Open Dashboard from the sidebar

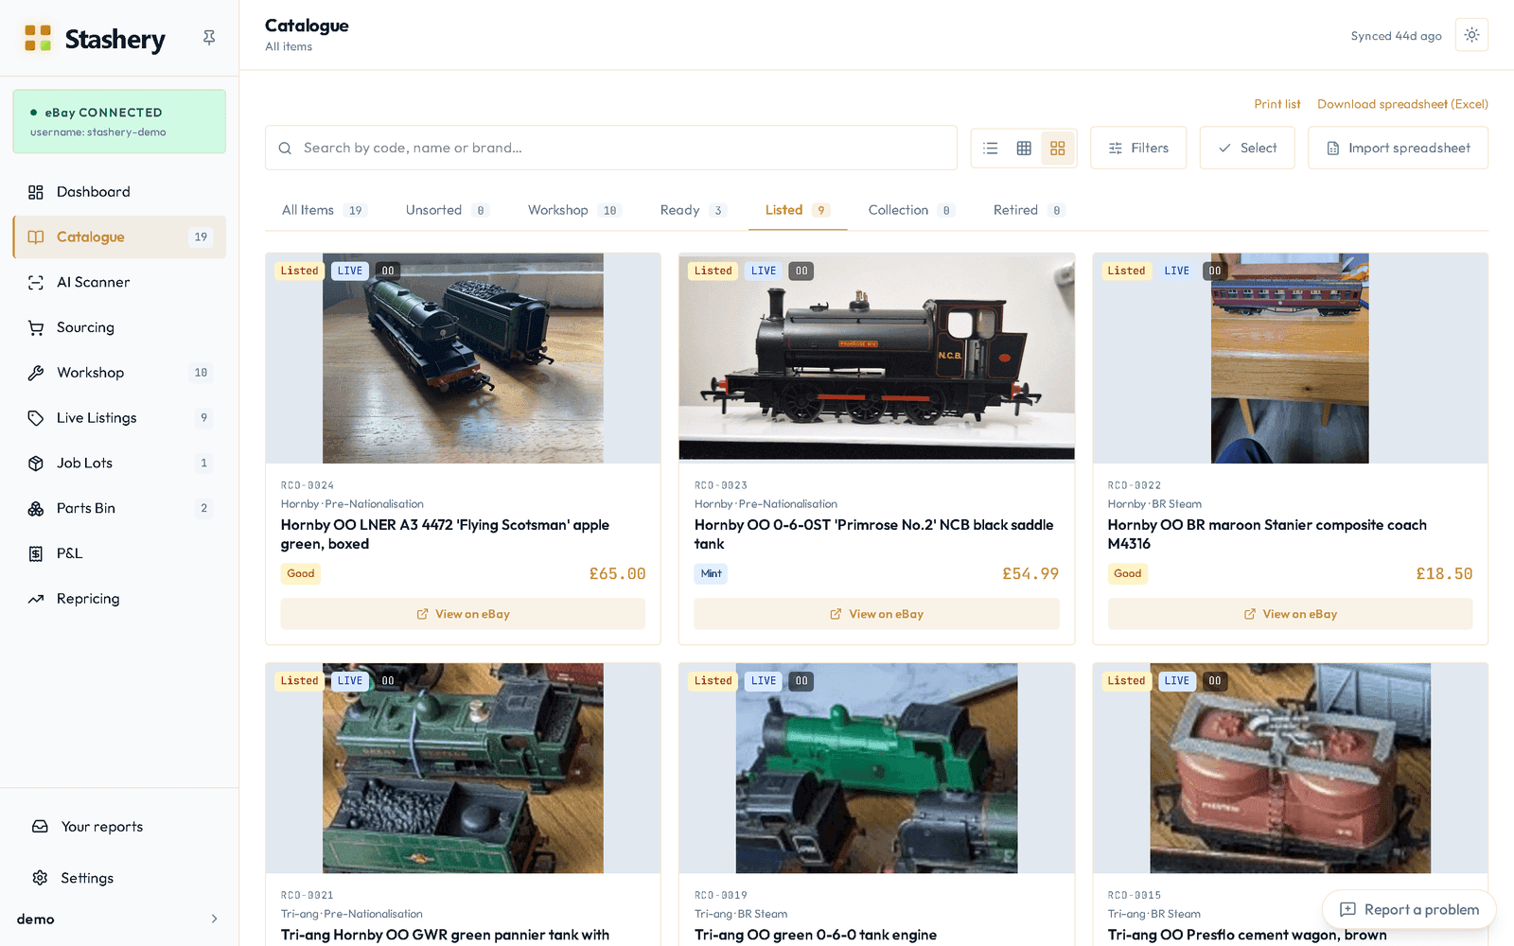click(x=119, y=192)
